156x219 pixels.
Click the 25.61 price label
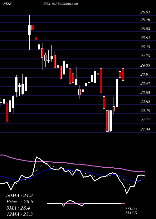pyautogui.click(x=145, y=38)
